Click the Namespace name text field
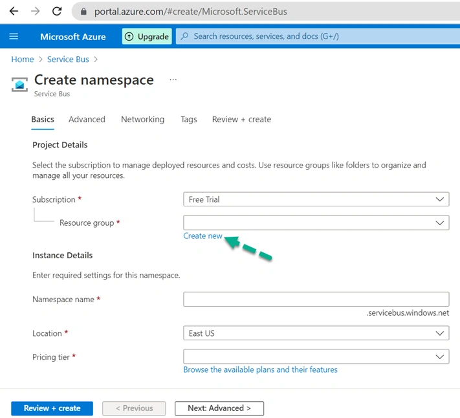Viewport: 460px width, 418px height. tap(316, 299)
